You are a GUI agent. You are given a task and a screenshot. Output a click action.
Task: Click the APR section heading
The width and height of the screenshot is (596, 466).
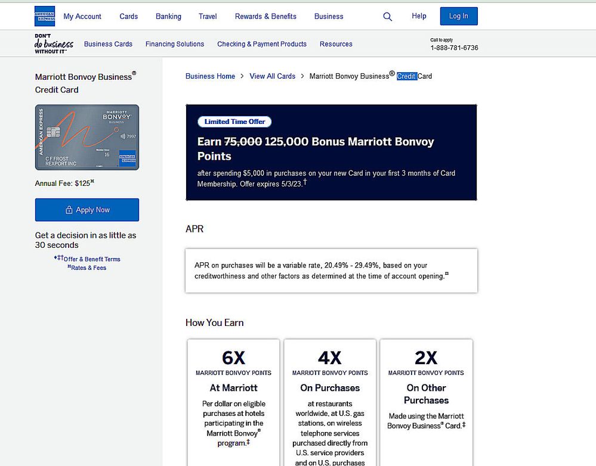[x=194, y=229]
